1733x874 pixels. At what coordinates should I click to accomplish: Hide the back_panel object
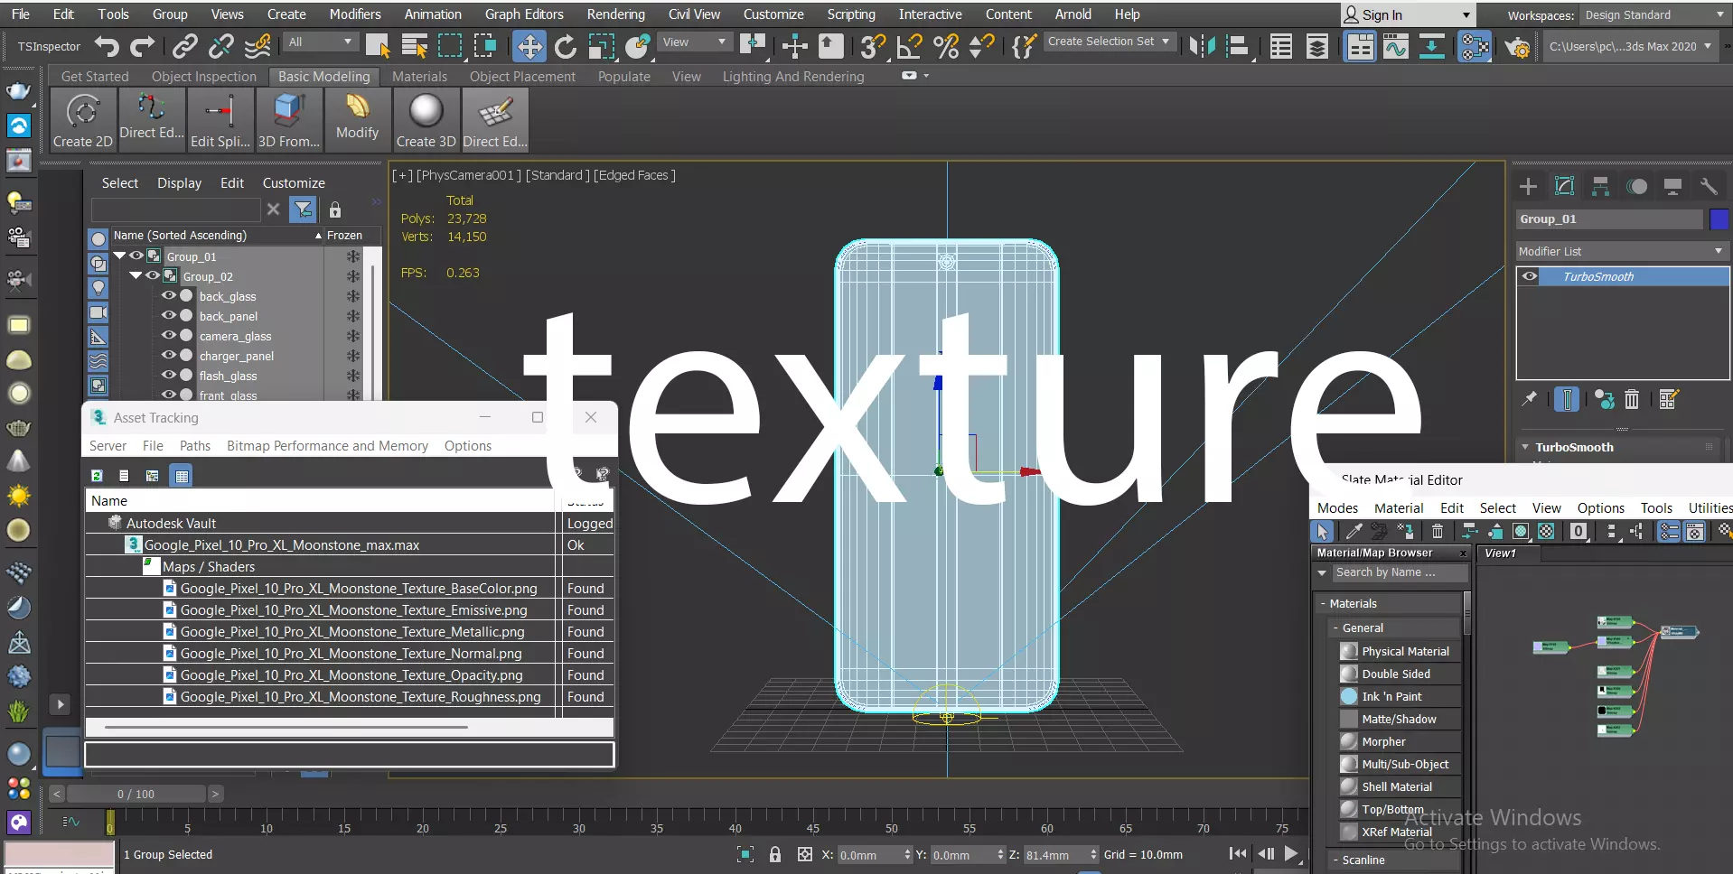coord(169,315)
